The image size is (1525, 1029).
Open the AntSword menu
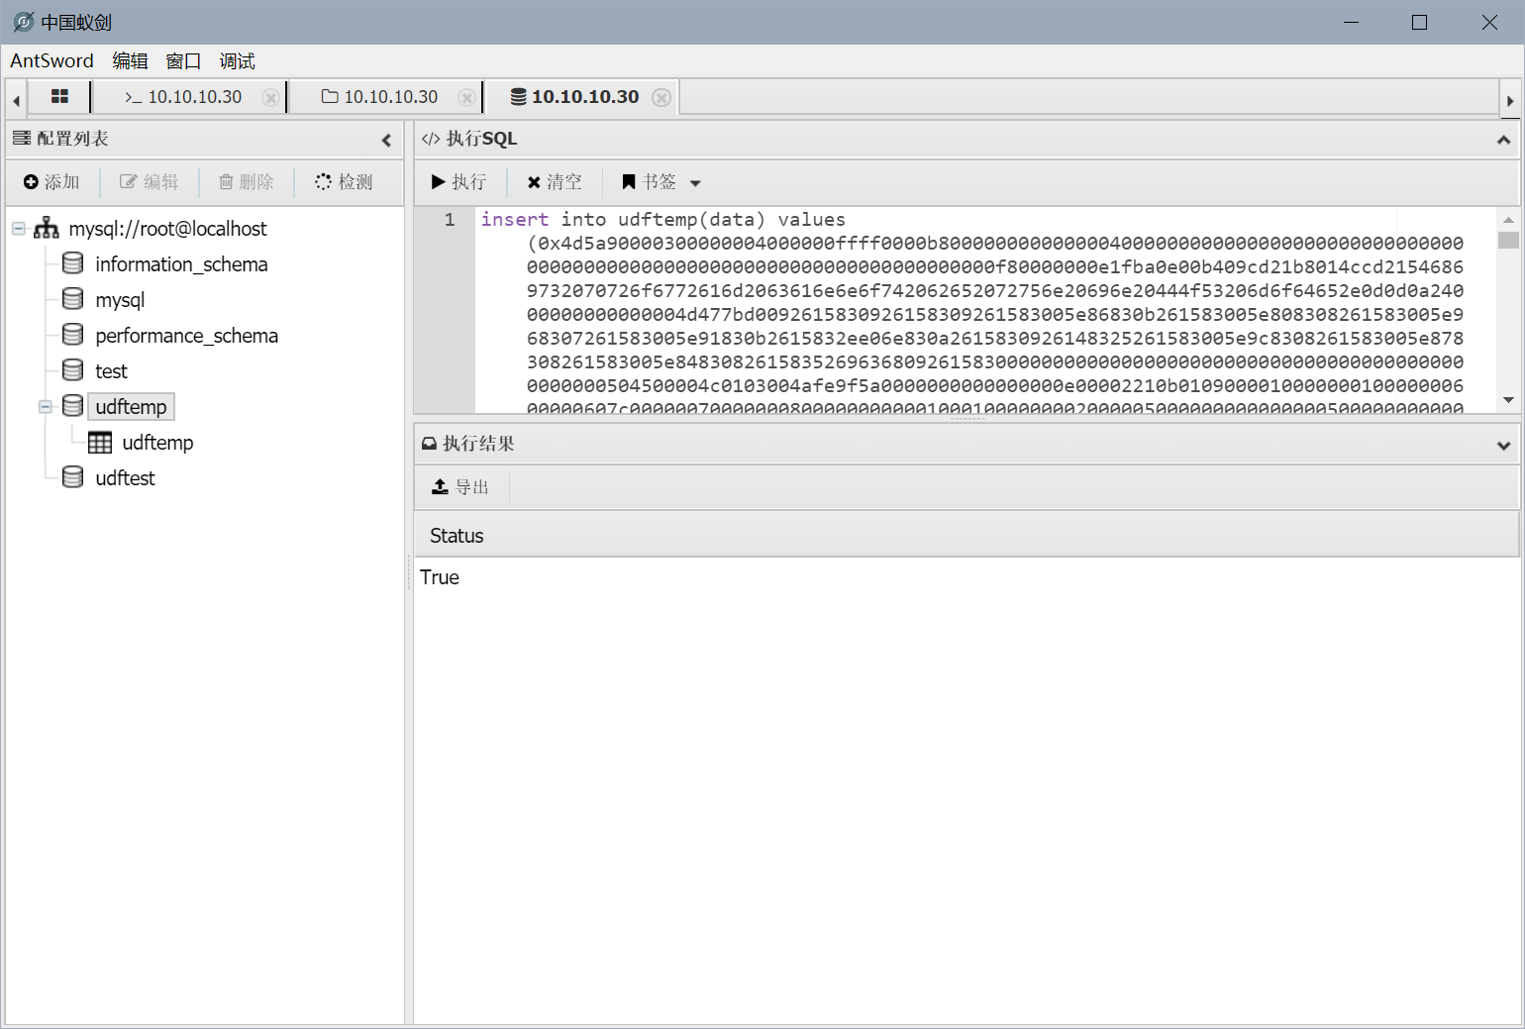51,61
